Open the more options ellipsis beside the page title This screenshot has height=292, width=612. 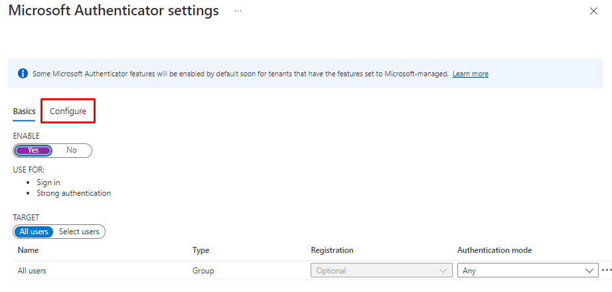(x=238, y=12)
